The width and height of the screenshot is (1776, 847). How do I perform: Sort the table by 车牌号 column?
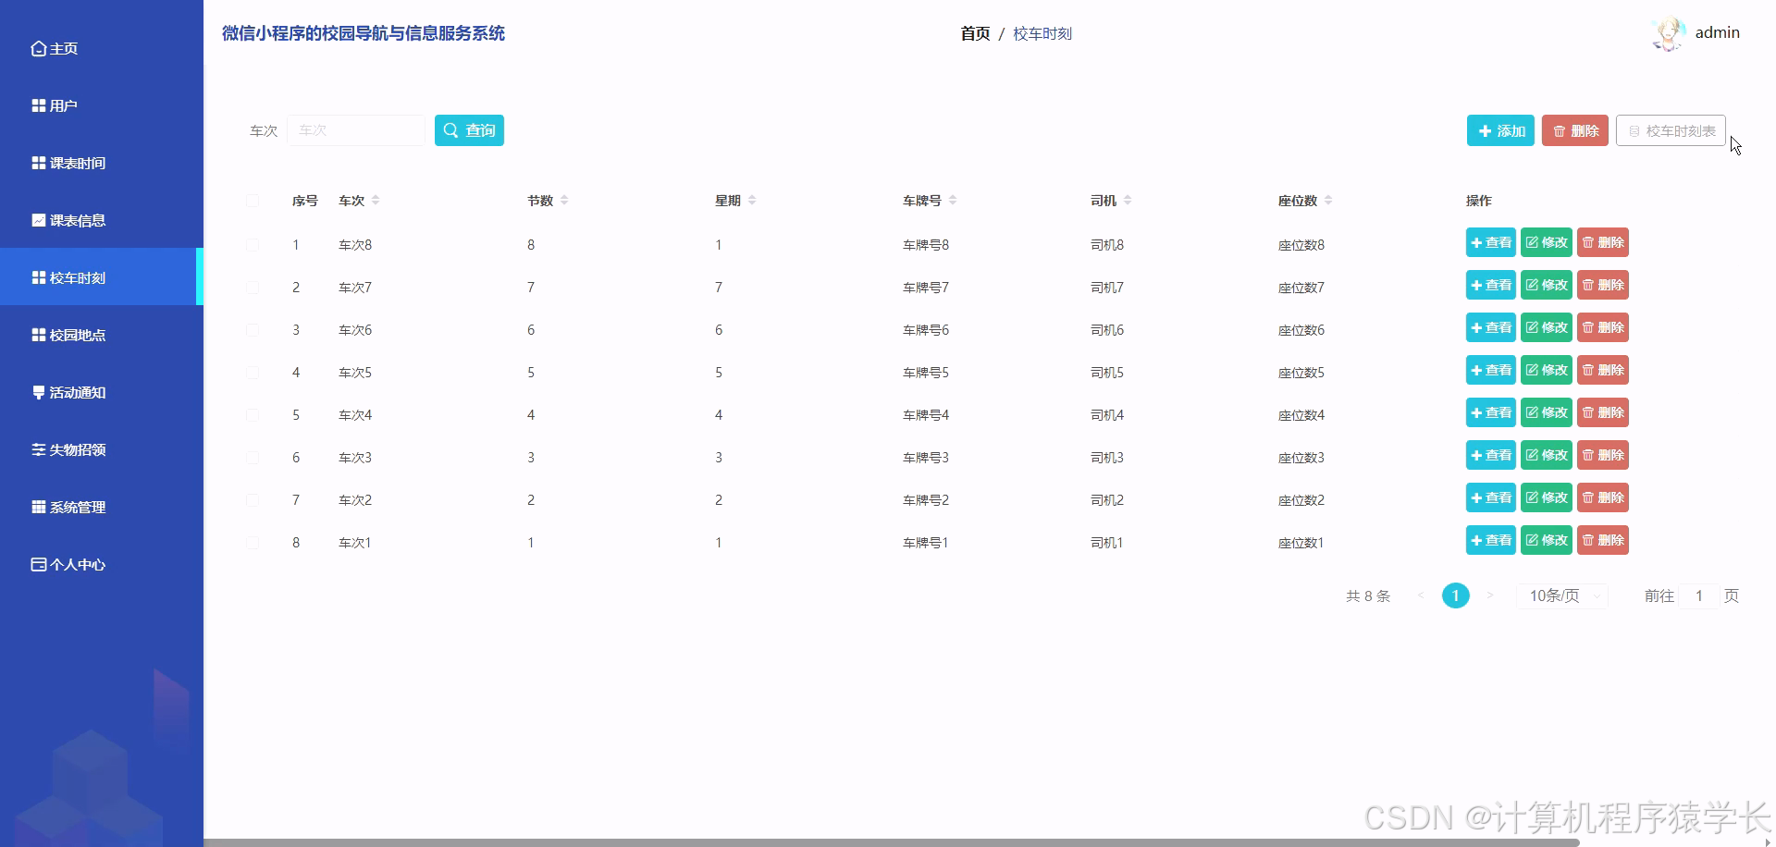pos(953,201)
